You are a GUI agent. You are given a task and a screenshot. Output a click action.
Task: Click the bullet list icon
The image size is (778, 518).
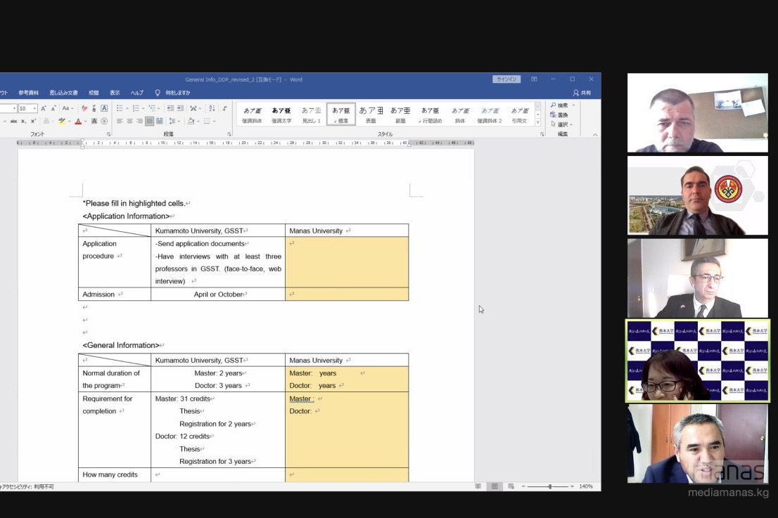[x=120, y=108]
